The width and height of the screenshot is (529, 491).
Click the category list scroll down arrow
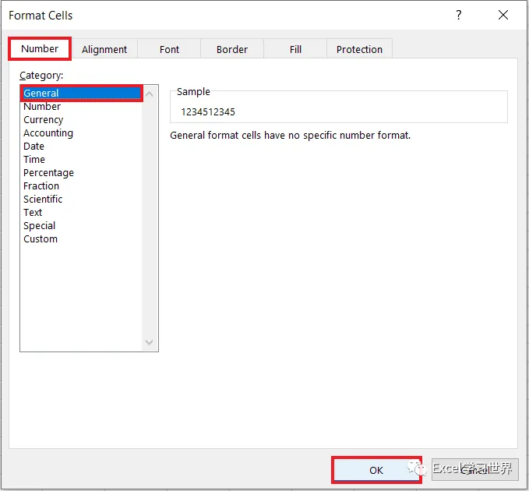click(x=149, y=342)
